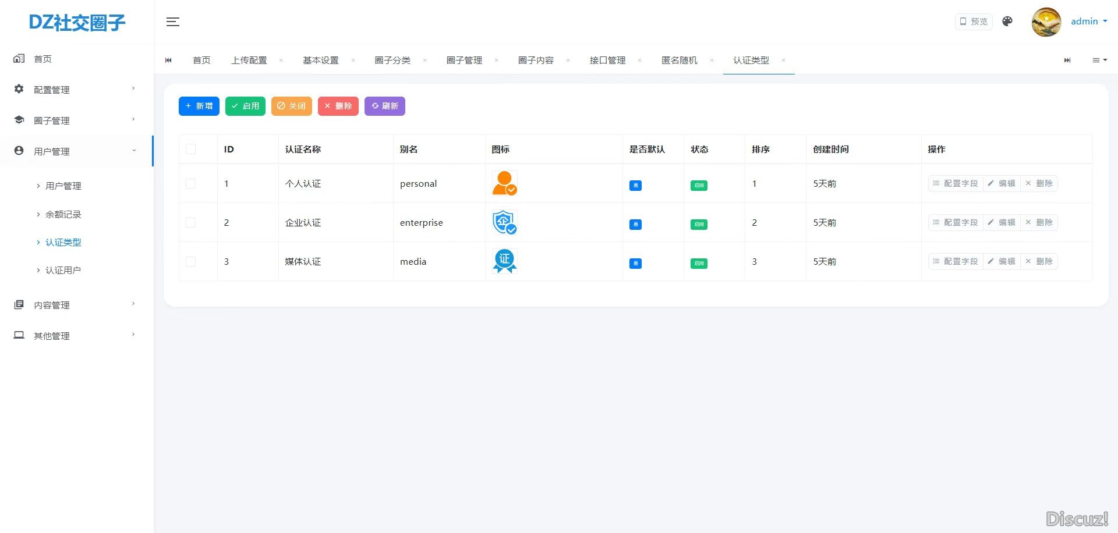Toggle the select-all checkbox in table header

tap(190, 150)
